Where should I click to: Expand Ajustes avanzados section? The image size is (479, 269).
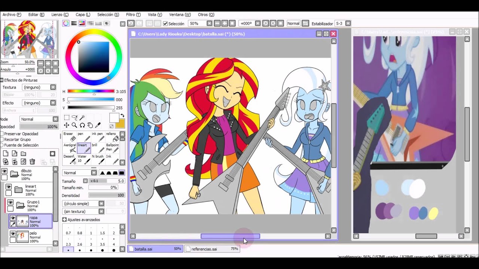click(64, 220)
